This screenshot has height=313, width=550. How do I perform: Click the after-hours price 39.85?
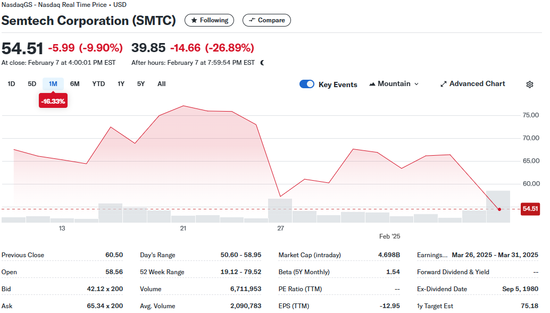pyautogui.click(x=148, y=48)
